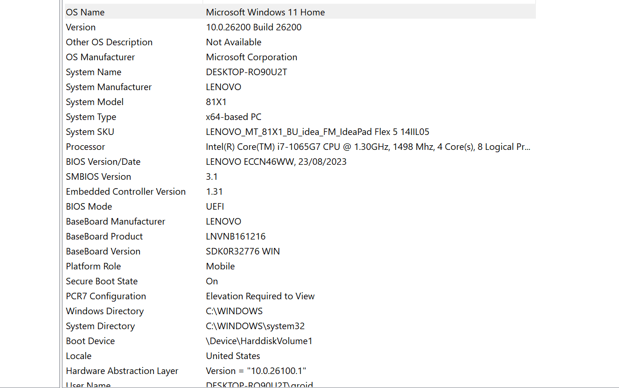Click the Platform Role value Mobile
This screenshot has width=619, height=388.
click(x=220, y=266)
